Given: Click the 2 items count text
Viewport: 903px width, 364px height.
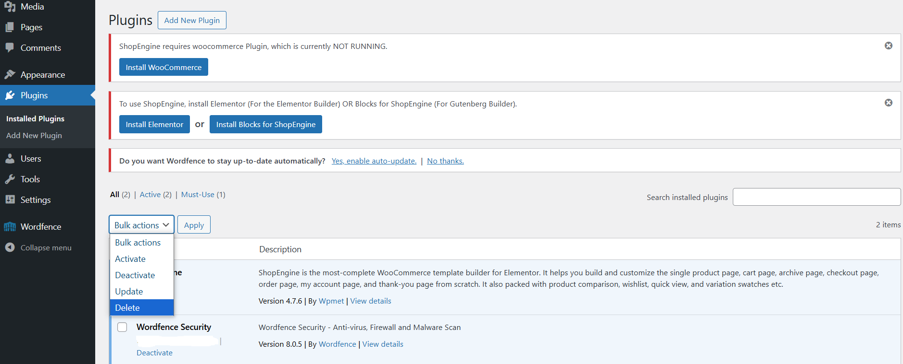Looking at the screenshot, I should point(888,224).
